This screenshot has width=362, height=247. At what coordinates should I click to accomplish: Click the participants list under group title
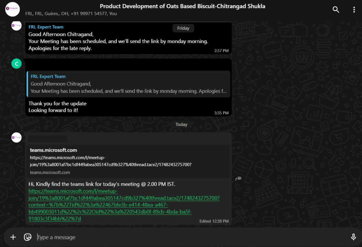[71, 14]
